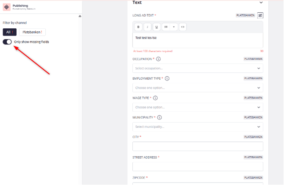Apply underline formatting in the ad text editor
This screenshot has height=185, width=284.
pyautogui.click(x=156, y=27)
